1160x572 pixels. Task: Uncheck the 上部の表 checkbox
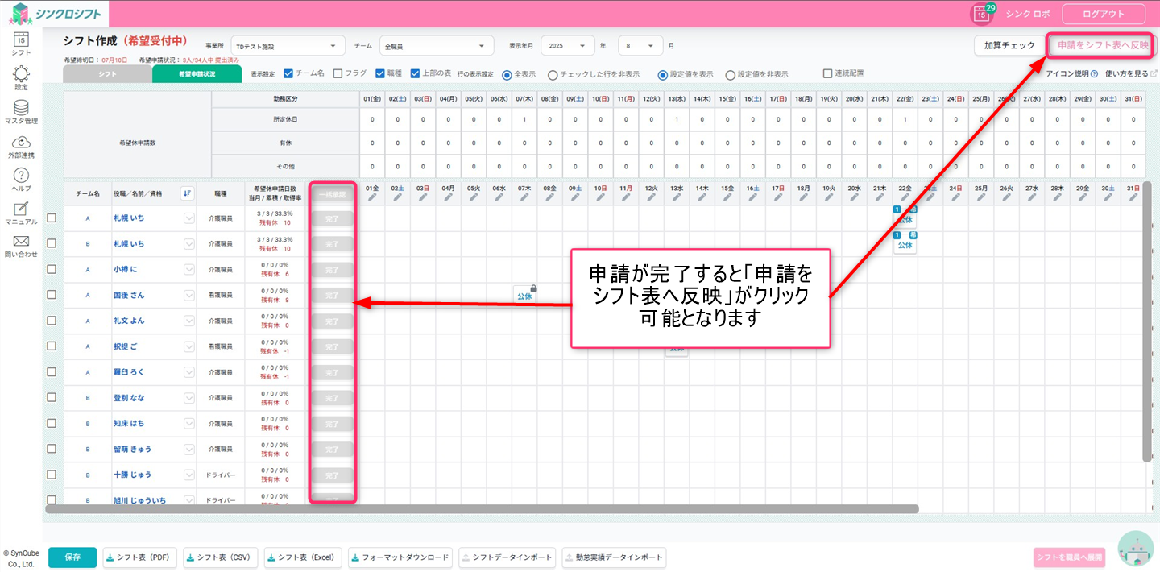point(415,73)
